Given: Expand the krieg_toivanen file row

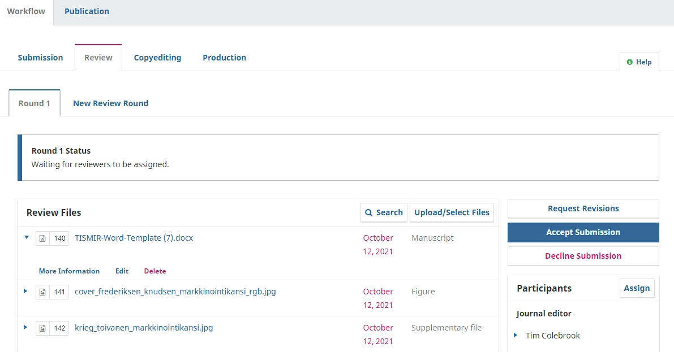Looking at the screenshot, I should 26,328.
